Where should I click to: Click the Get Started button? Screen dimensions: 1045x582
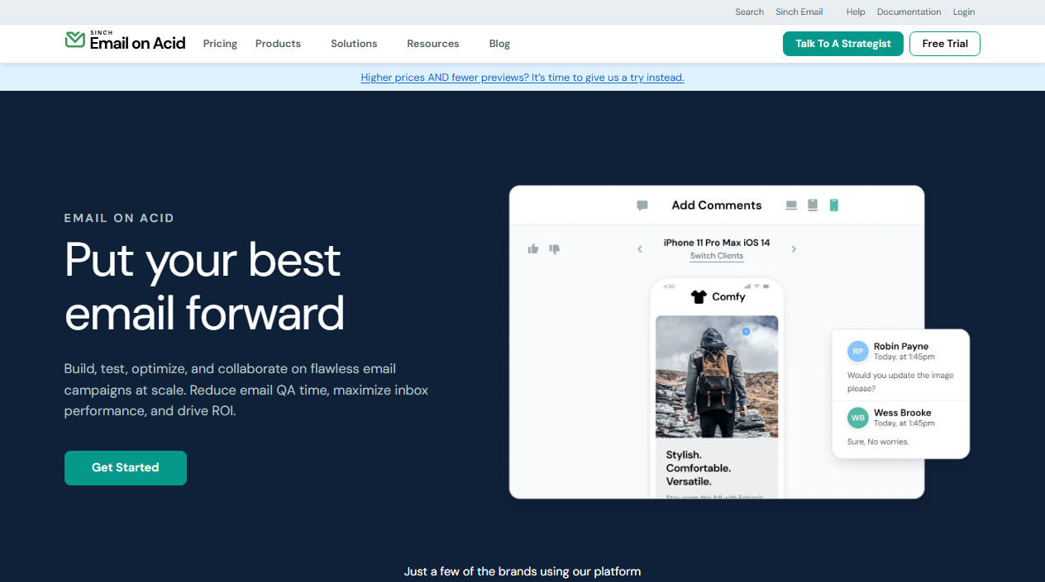(x=126, y=468)
